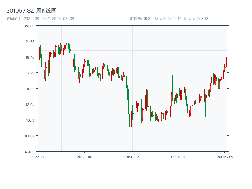Image resolution: width=252 pixels, height=189 pixels.
Task: Click the 当前价格 19.39 label
Action: pos(139,19)
